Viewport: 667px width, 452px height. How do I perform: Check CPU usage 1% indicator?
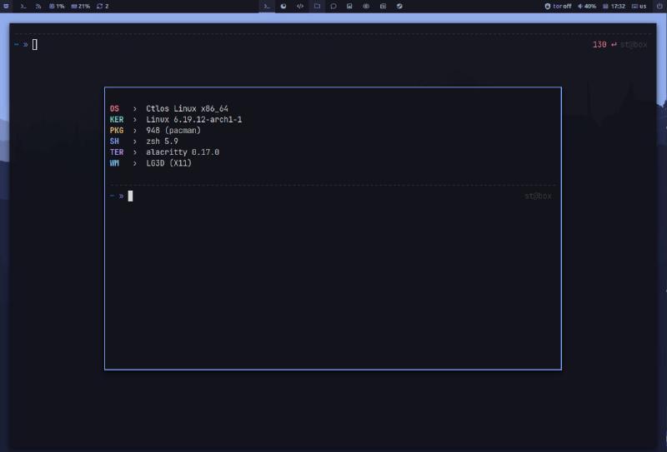tap(57, 6)
